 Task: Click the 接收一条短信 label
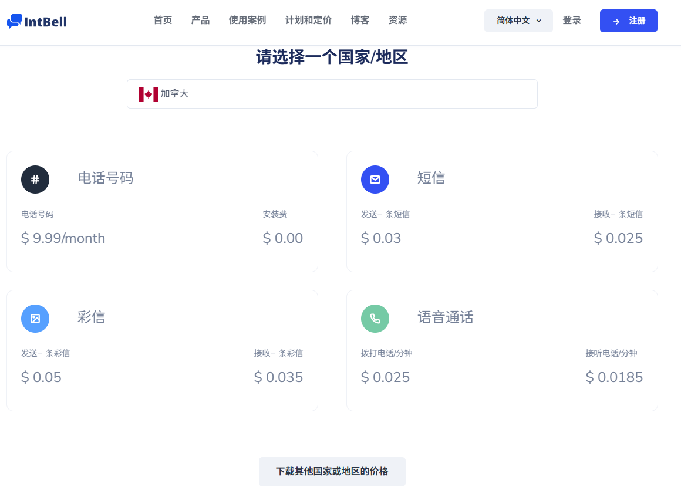click(618, 214)
